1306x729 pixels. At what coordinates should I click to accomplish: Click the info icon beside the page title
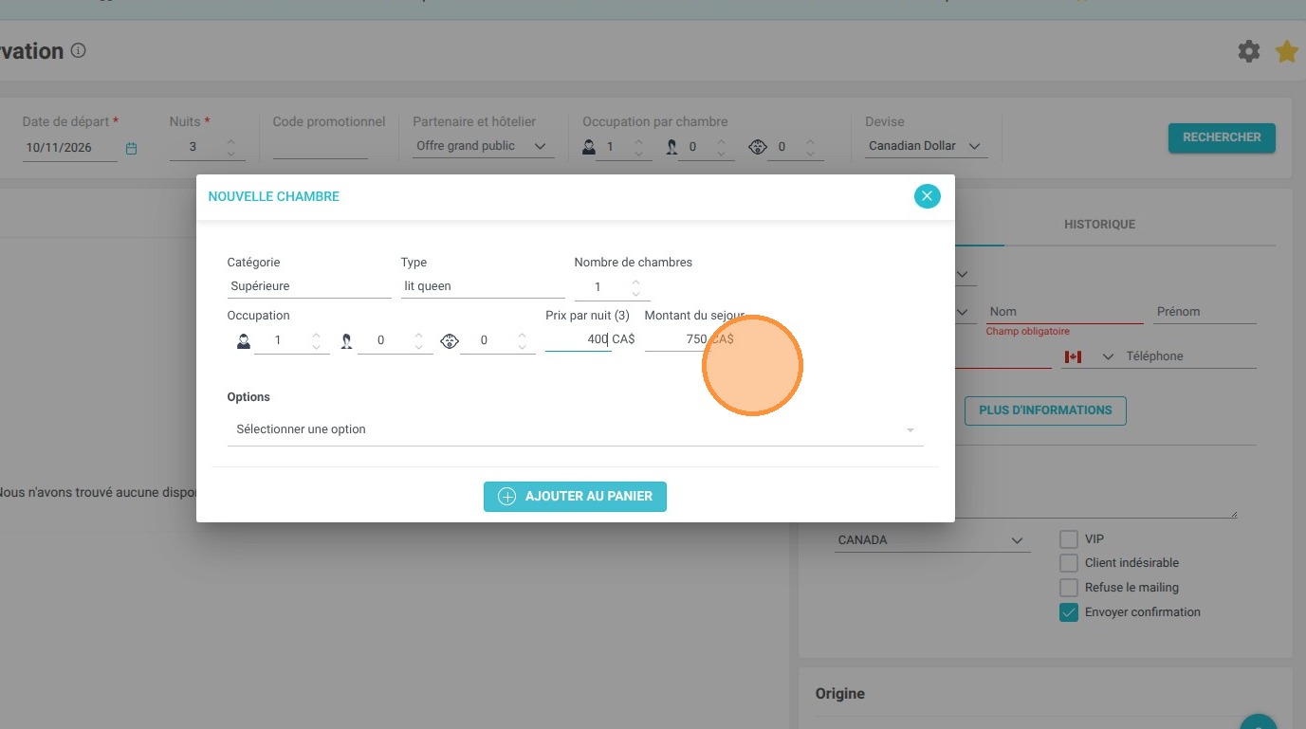(x=79, y=51)
